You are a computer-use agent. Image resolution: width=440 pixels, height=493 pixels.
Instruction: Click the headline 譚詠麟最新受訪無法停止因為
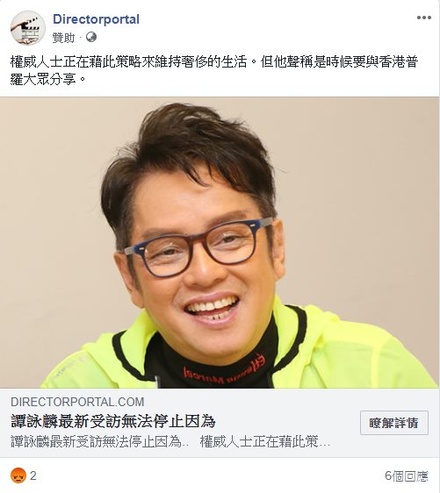(113, 421)
